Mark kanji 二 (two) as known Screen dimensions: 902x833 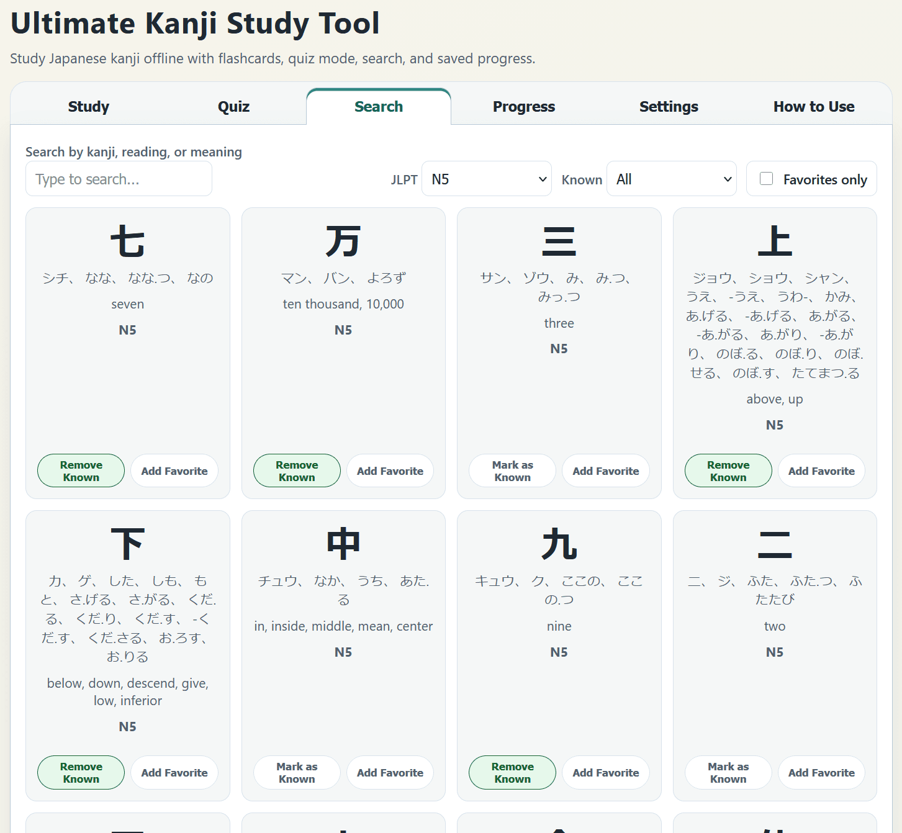click(x=728, y=772)
